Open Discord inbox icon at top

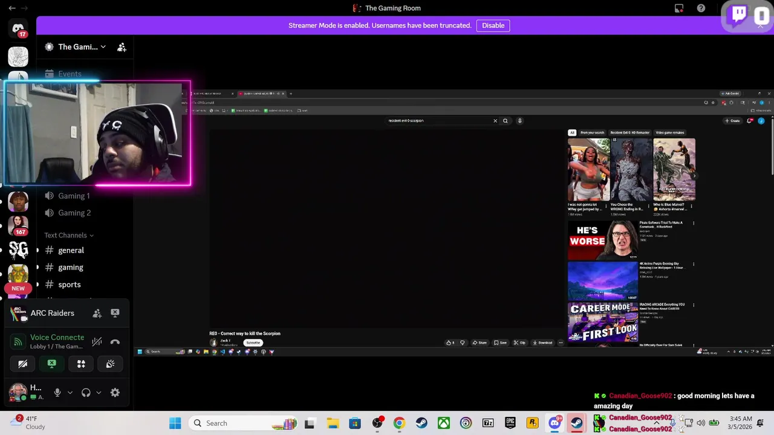coord(679,8)
